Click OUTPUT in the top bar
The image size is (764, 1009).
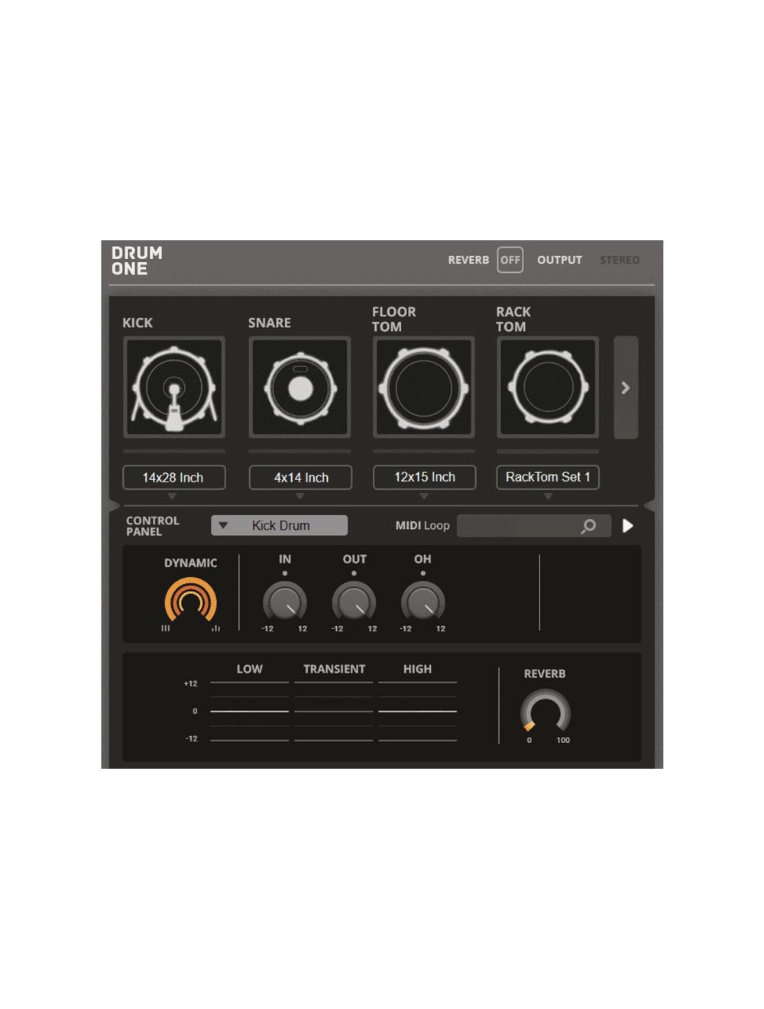click(559, 260)
